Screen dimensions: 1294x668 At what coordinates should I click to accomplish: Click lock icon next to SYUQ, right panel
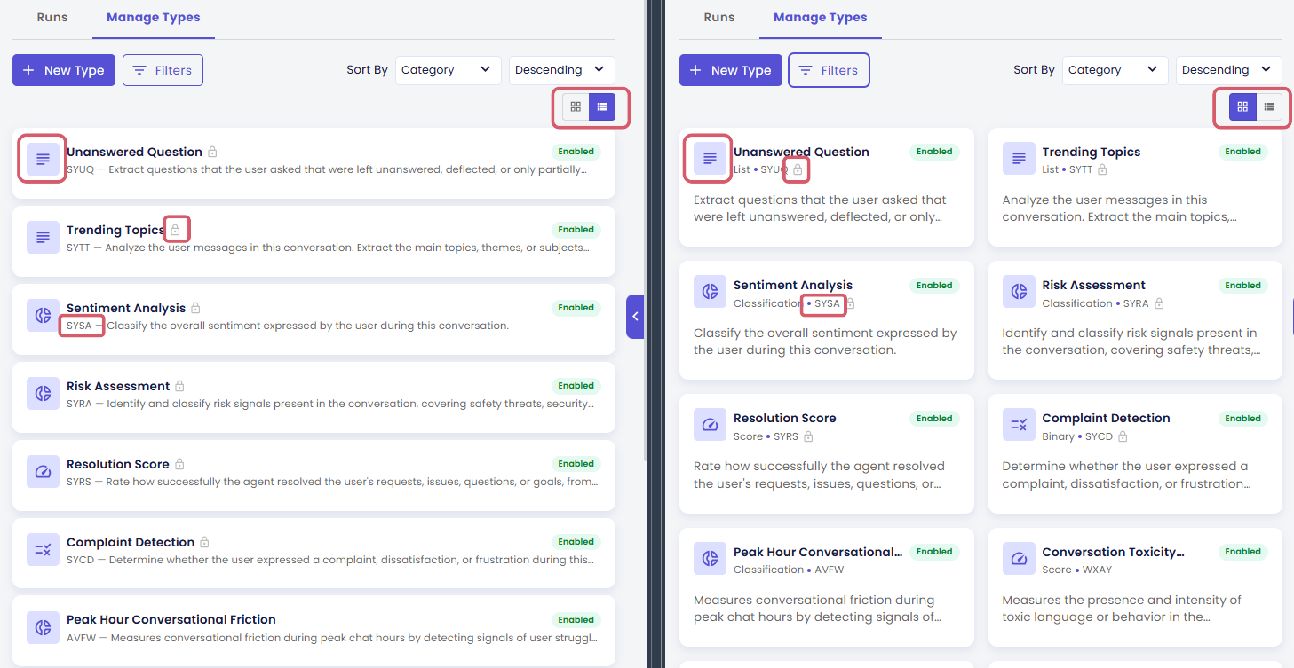coord(798,169)
